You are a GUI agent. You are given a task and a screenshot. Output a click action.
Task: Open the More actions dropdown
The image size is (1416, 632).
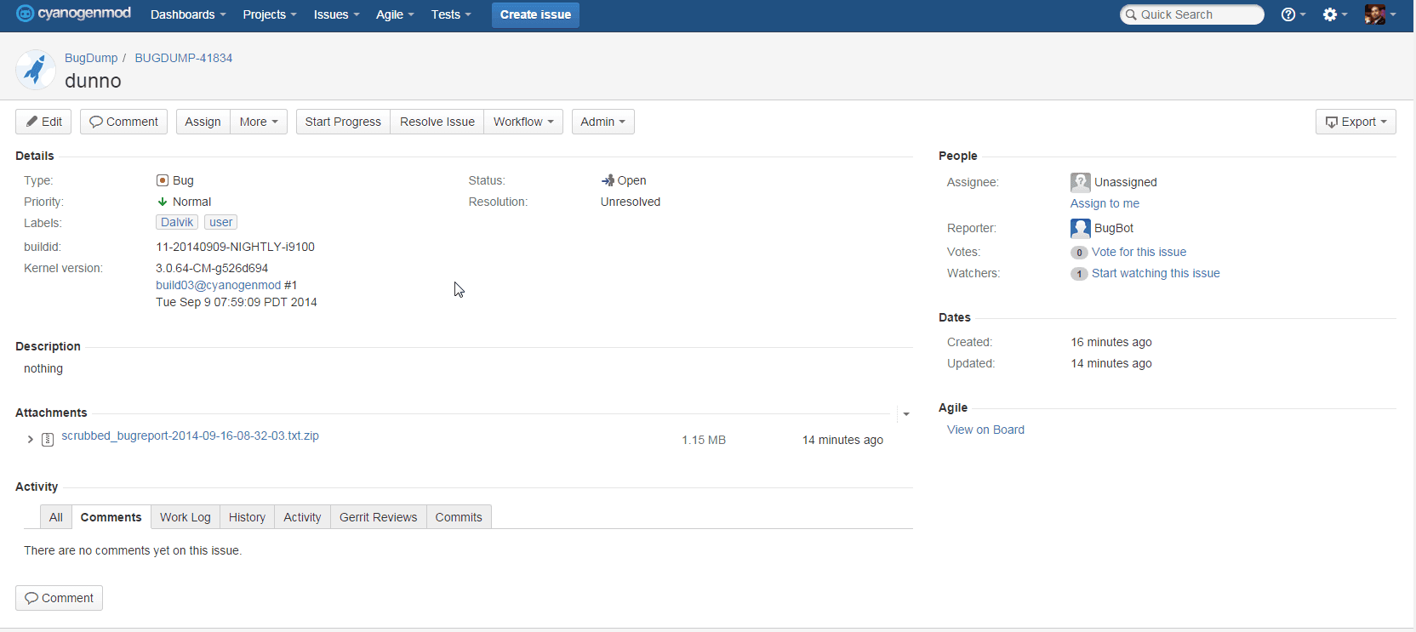click(x=259, y=122)
